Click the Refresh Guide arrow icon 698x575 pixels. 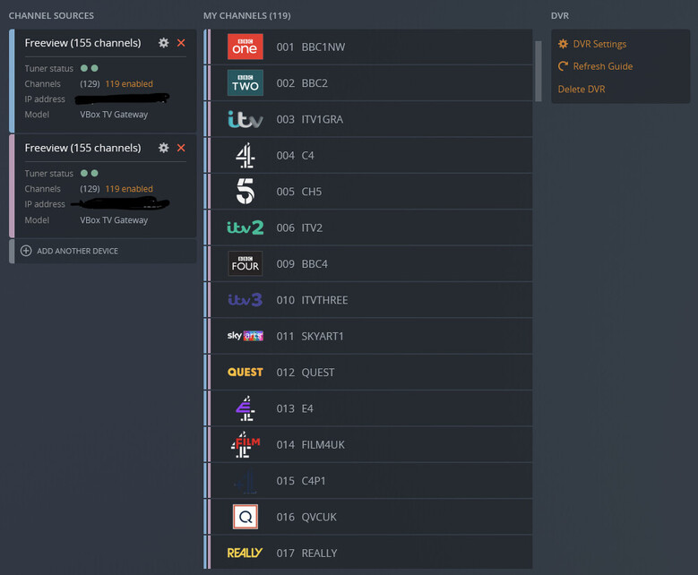(563, 66)
